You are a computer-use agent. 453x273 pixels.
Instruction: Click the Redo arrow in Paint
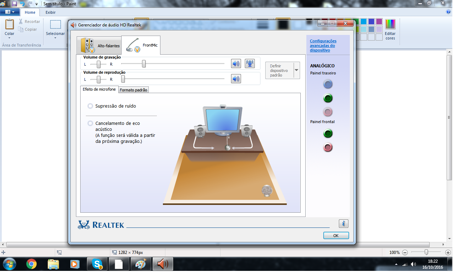point(30,4)
